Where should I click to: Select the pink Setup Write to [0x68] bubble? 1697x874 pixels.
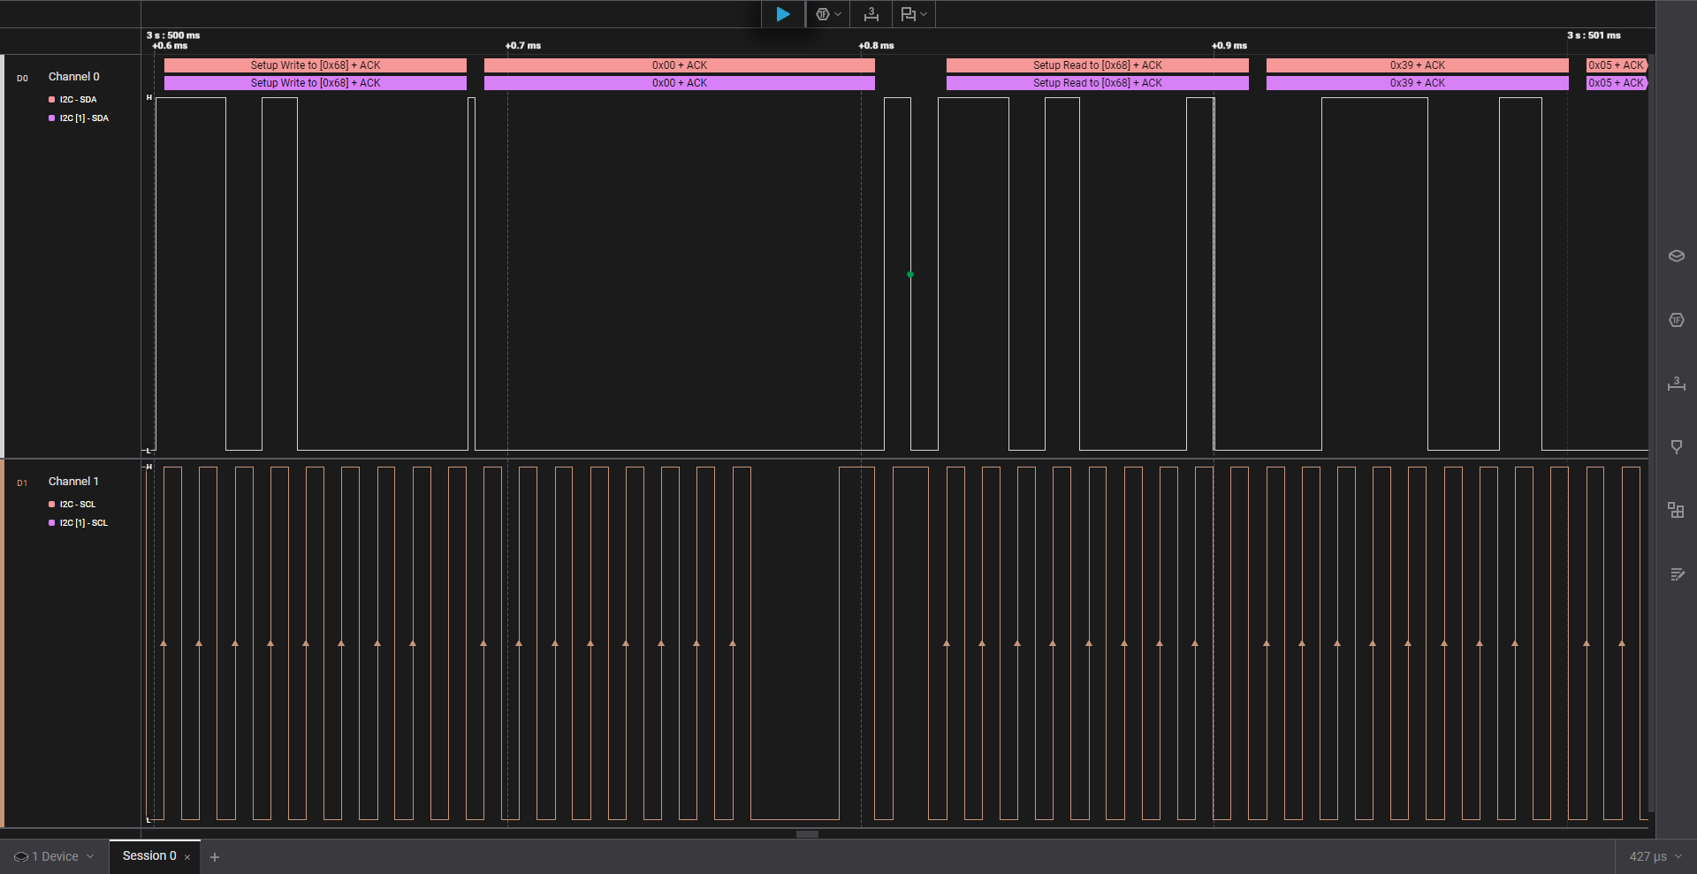coord(315,65)
